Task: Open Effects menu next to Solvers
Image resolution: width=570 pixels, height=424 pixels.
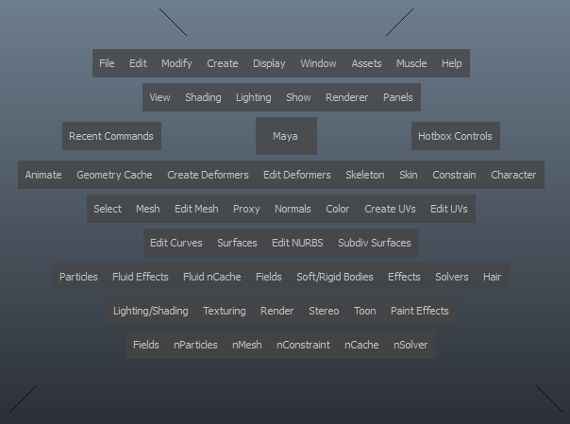Action: (404, 277)
